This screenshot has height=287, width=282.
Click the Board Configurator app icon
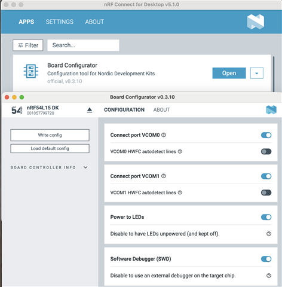click(31, 71)
